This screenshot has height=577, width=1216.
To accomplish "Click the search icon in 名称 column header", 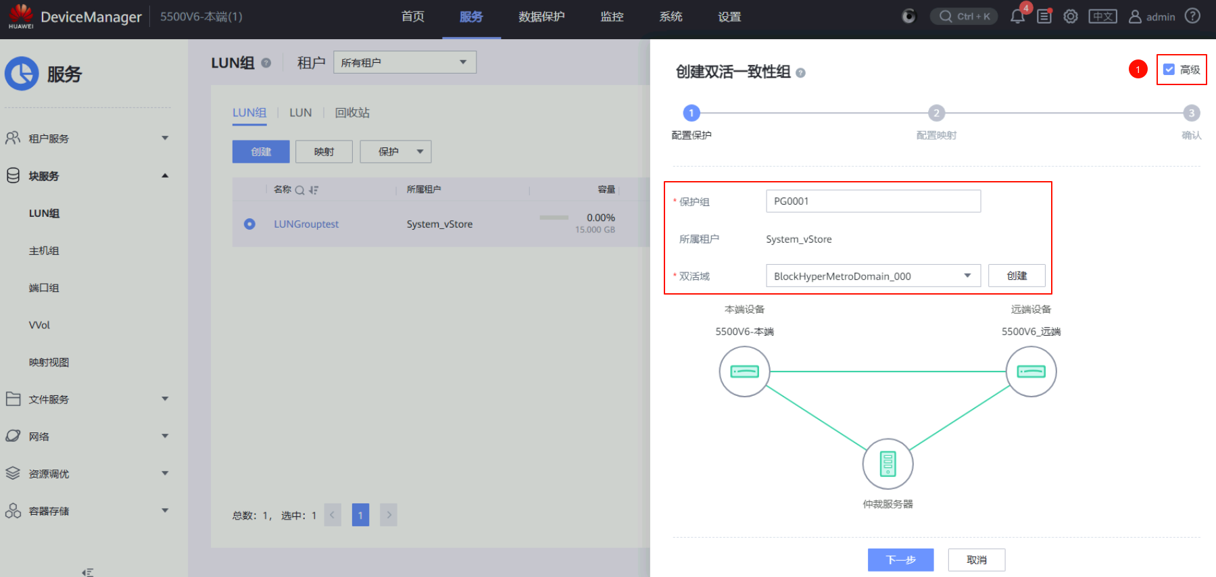I will coord(299,191).
